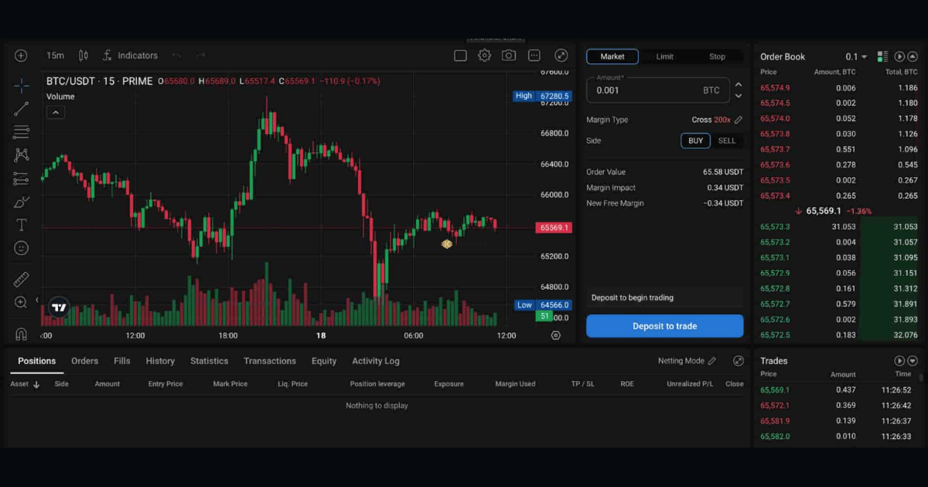
Task: Click order book right arrow circle icon
Action: tap(899, 56)
